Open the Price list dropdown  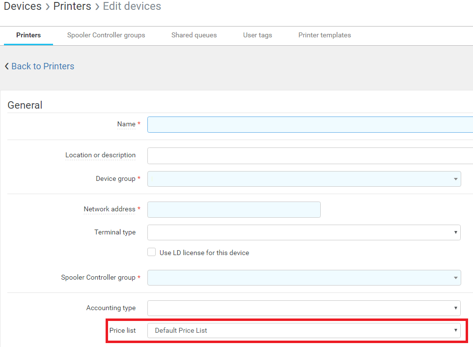click(304, 330)
